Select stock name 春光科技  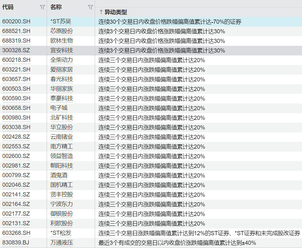62,79
